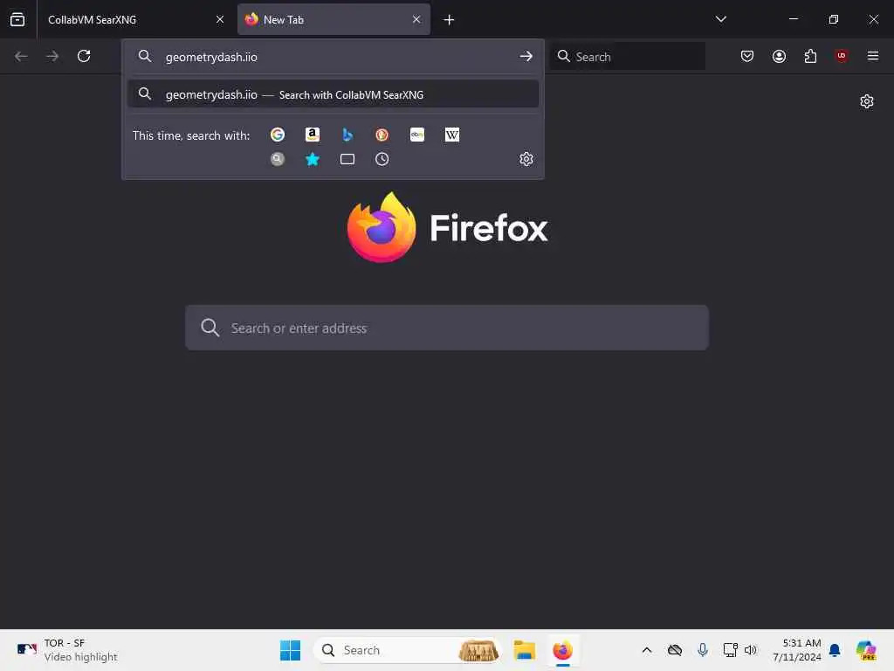Search with Wikipedia this time

click(452, 135)
